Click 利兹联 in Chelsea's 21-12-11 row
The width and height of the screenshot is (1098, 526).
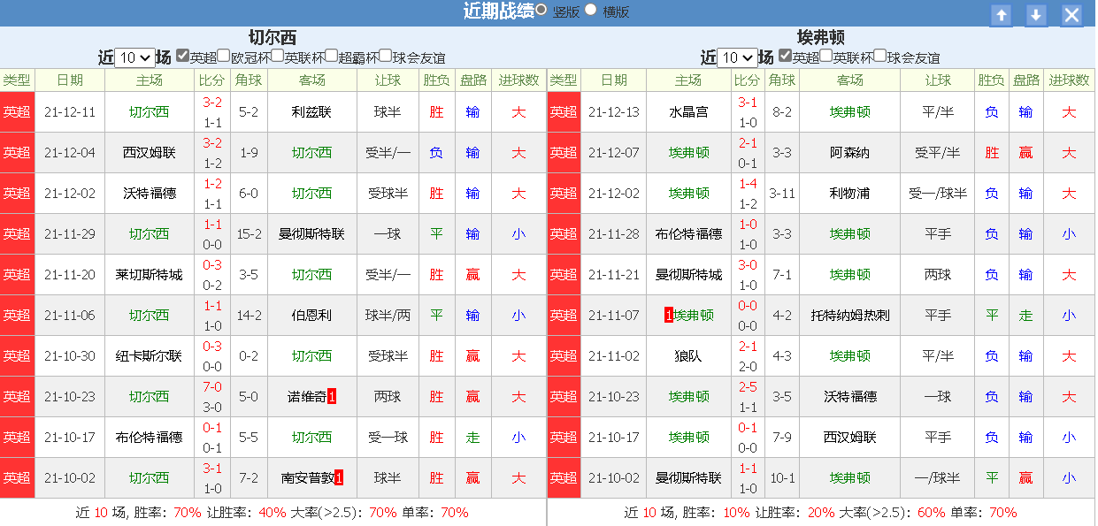click(x=311, y=112)
